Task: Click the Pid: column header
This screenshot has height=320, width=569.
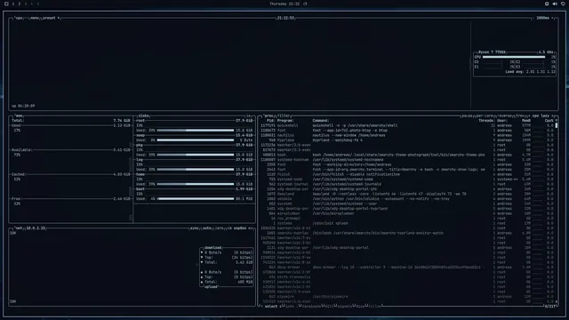Action: coord(270,121)
